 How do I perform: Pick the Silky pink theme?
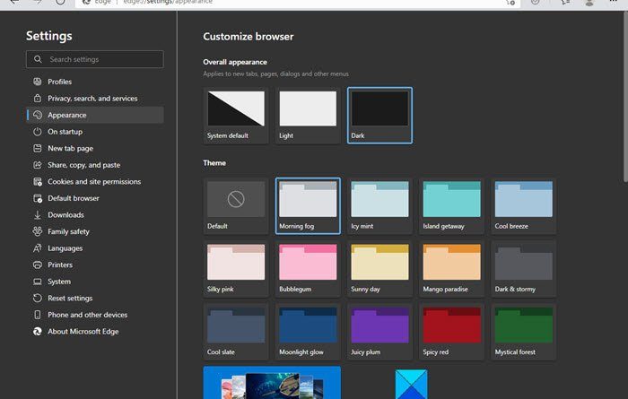pyautogui.click(x=236, y=269)
